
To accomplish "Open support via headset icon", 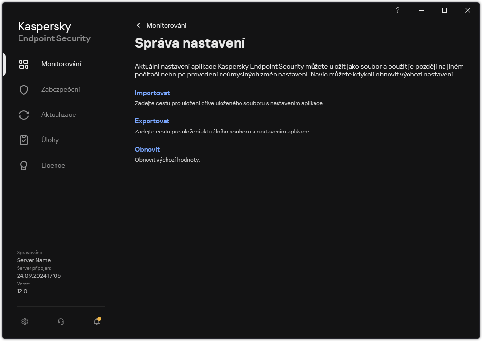I will click(60, 322).
